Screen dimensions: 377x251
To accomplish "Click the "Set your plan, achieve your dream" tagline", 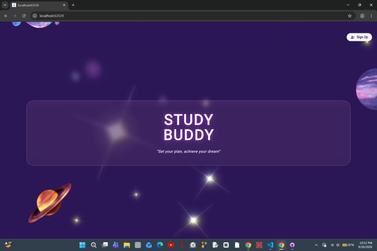I will pos(188,151).
